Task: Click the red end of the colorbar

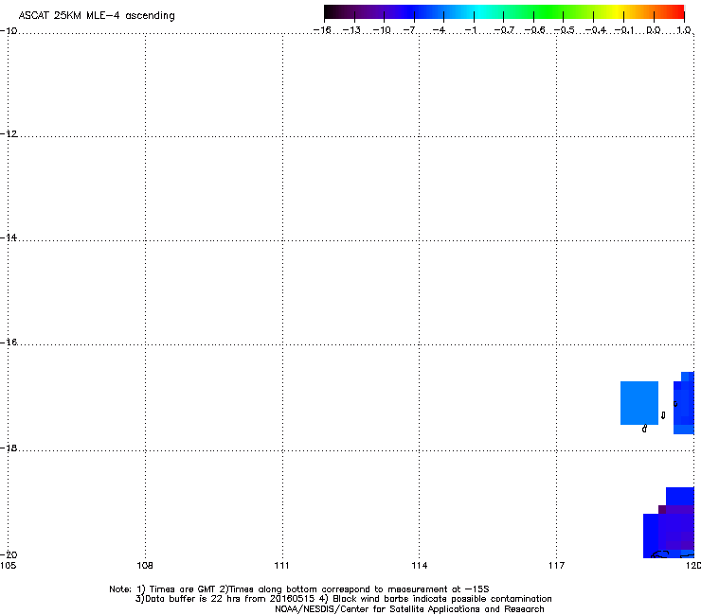Action: [675, 11]
